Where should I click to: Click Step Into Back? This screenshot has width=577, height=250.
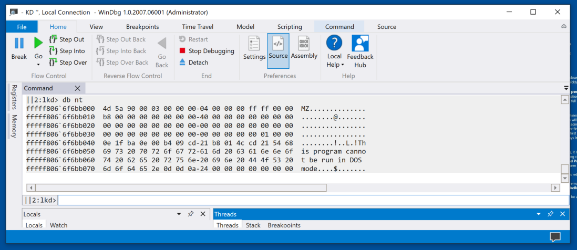(121, 51)
